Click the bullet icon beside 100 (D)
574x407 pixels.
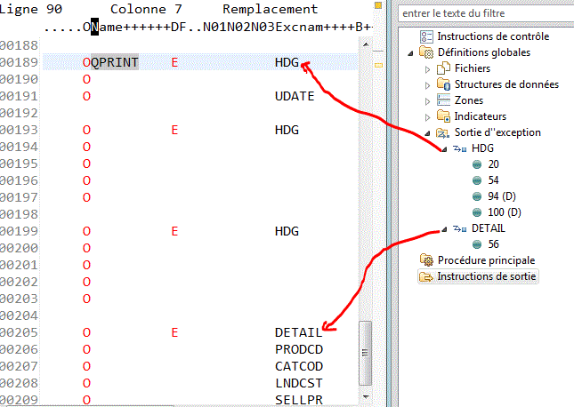pyautogui.click(x=477, y=212)
